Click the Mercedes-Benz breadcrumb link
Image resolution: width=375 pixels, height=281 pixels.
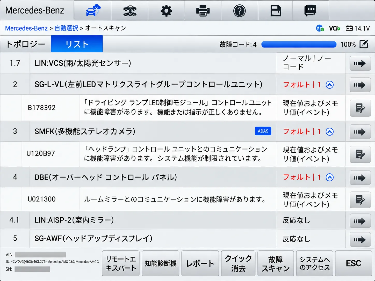tap(26, 28)
